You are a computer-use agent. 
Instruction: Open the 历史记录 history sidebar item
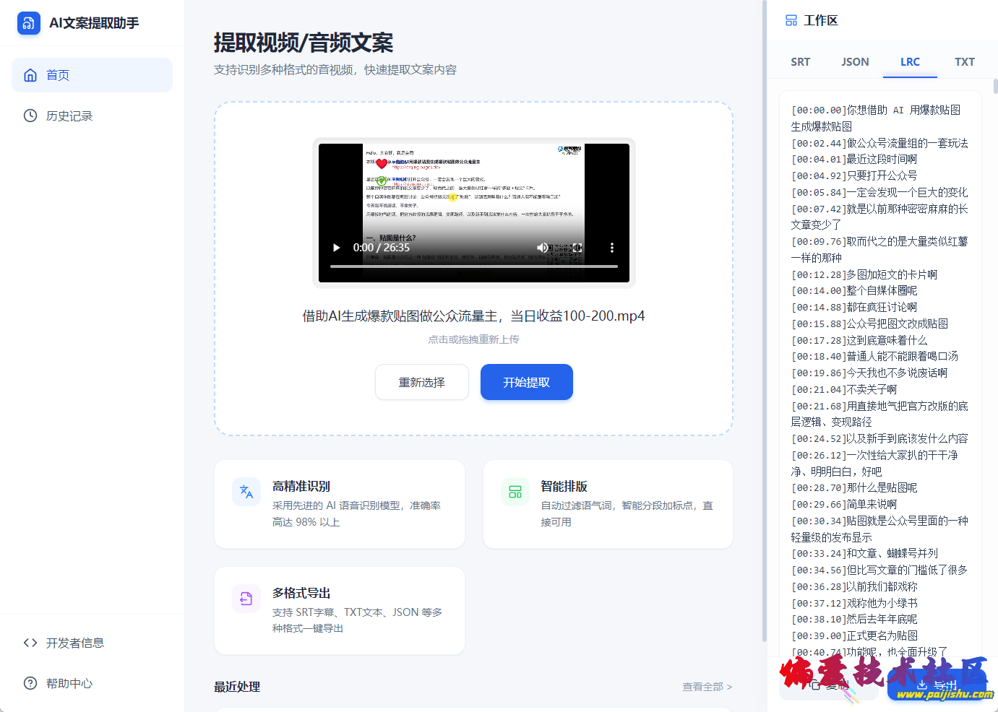click(92, 116)
